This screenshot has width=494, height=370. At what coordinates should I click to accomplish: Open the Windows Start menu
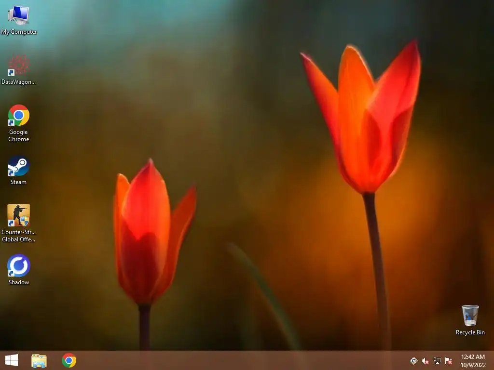(12, 360)
